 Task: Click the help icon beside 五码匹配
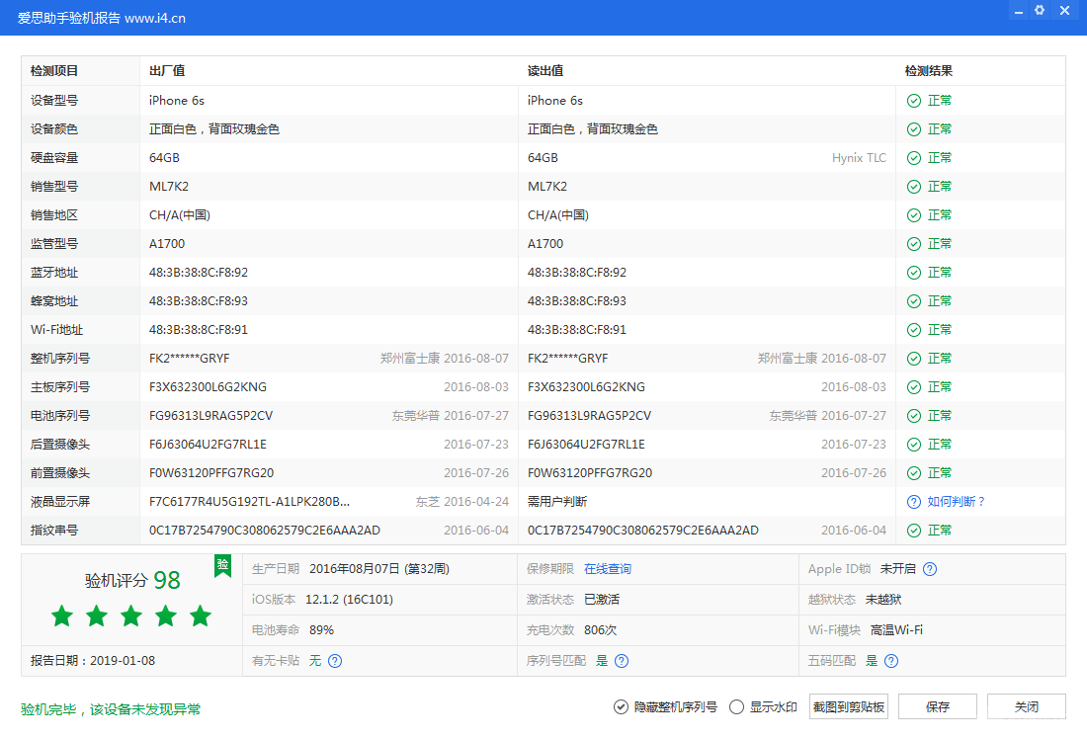pyautogui.click(x=891, y=660)
